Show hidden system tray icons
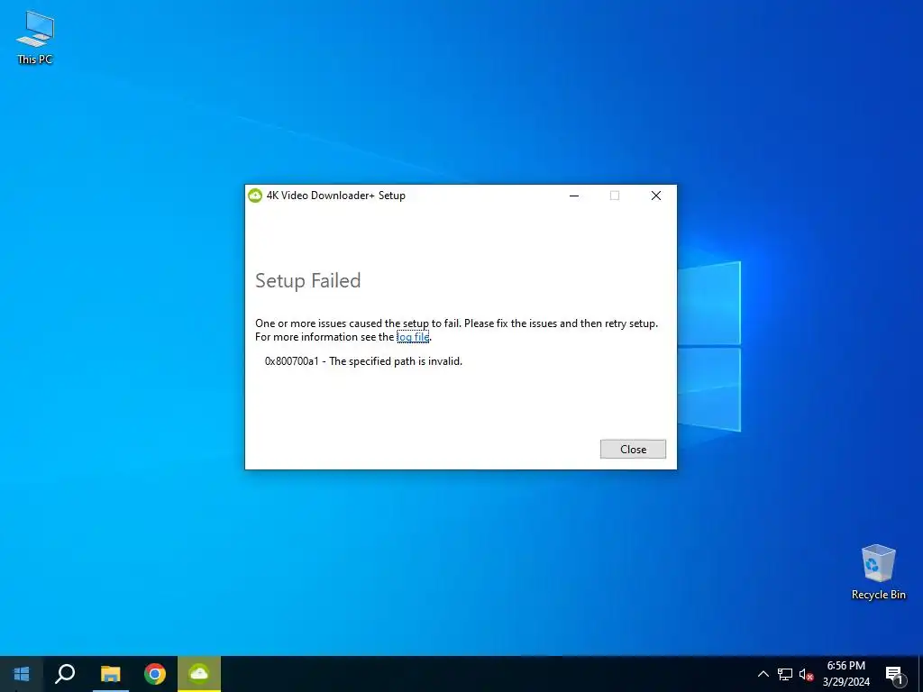 pos(763,674)
